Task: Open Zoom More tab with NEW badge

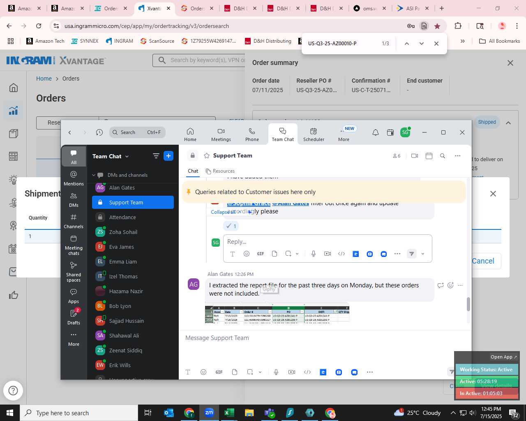Action: coord(344,134)
